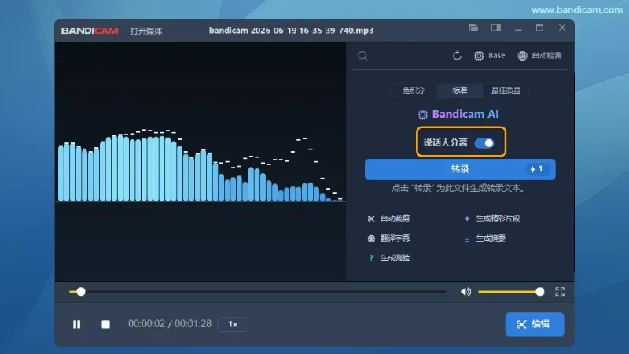Close the Bandicam window
Image resolution: width=629 pixels, height=354 pixels.
click(x=562, y=28)
